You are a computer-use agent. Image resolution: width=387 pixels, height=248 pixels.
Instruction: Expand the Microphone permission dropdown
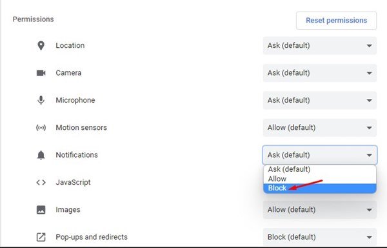point(320,100)
